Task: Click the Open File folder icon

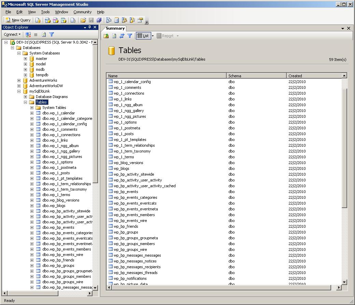Action: [83, 20]
